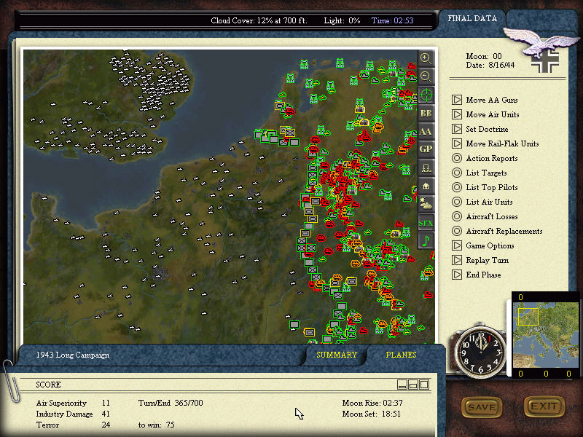This screenshot has height=437, width=583.
Task: Click the Terror score row
Action: 73,425
